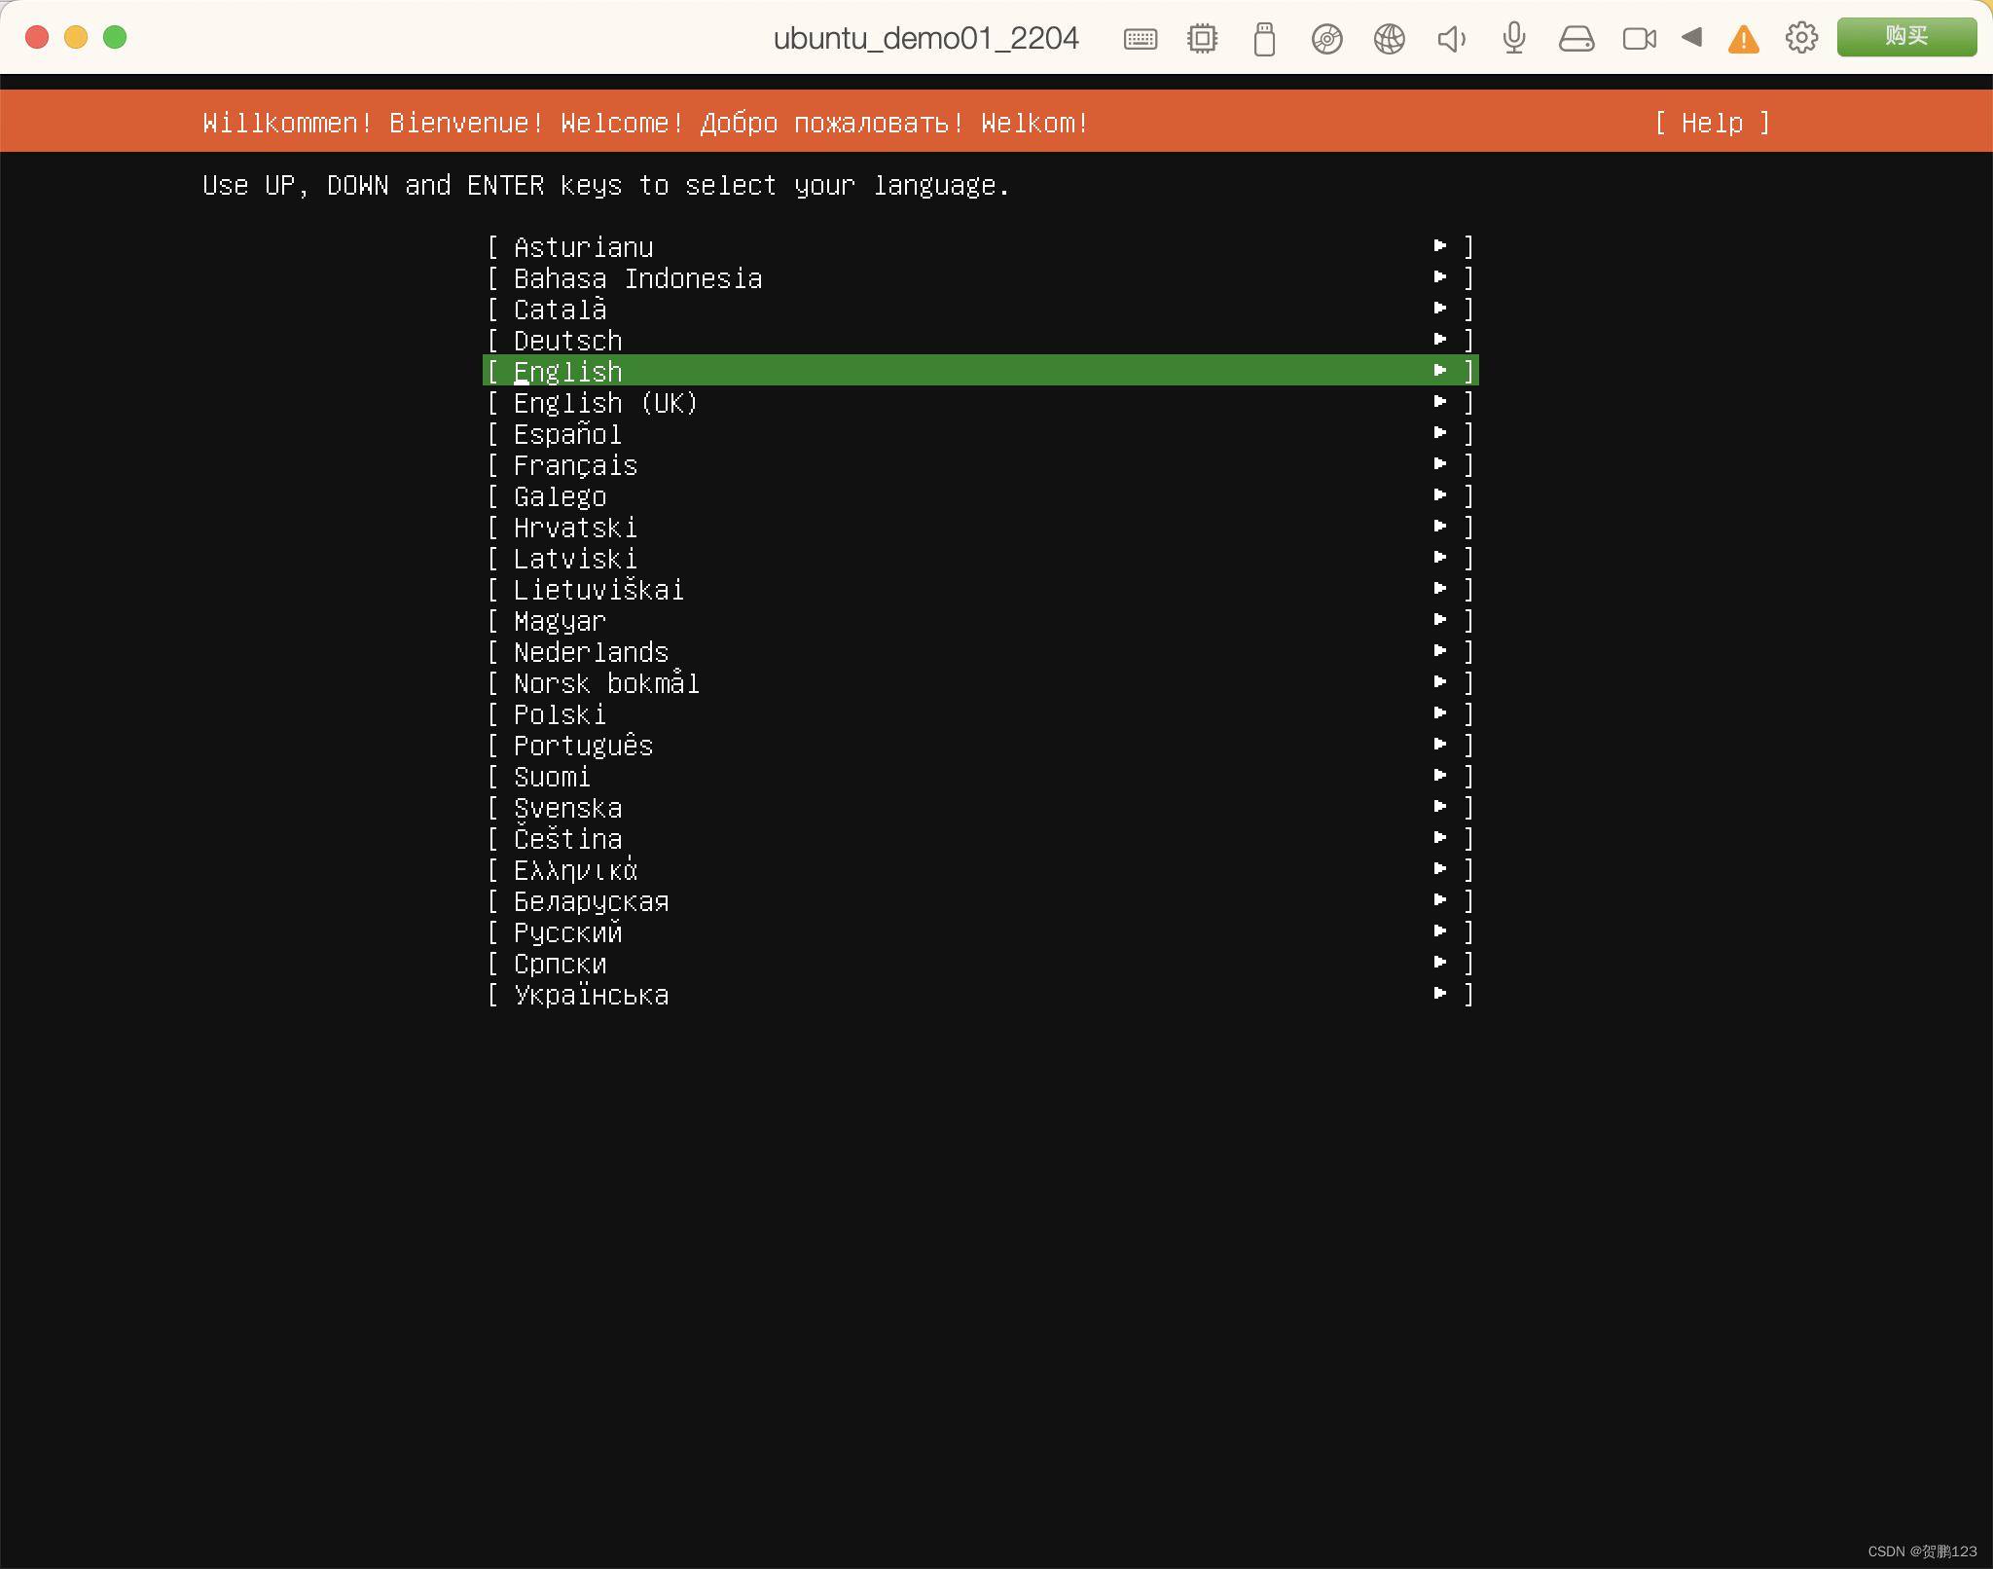This screenshot has height=1569, width=1993.
Task: Click the USB device icon
Action: pyautogui.click(x=1264, y=39)
